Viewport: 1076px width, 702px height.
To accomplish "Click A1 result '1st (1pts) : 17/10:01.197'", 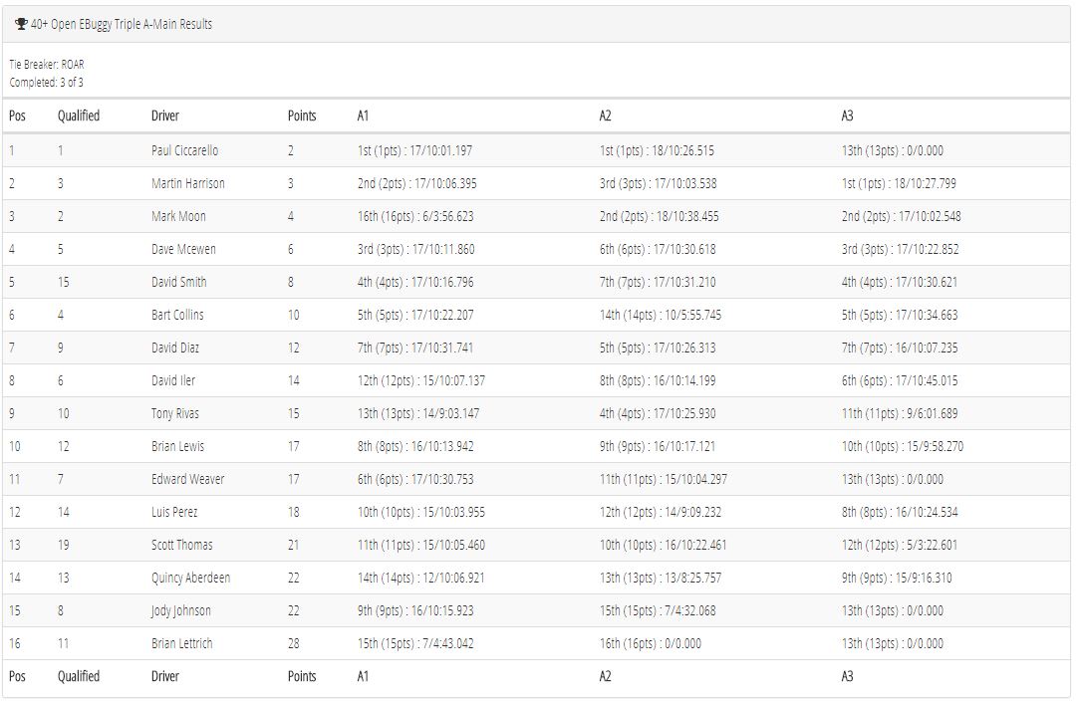I will (x=415, y=150).
